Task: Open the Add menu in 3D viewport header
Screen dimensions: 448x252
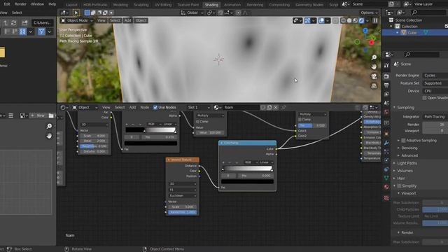Action: pyautogui.click(x=127, y=20)
